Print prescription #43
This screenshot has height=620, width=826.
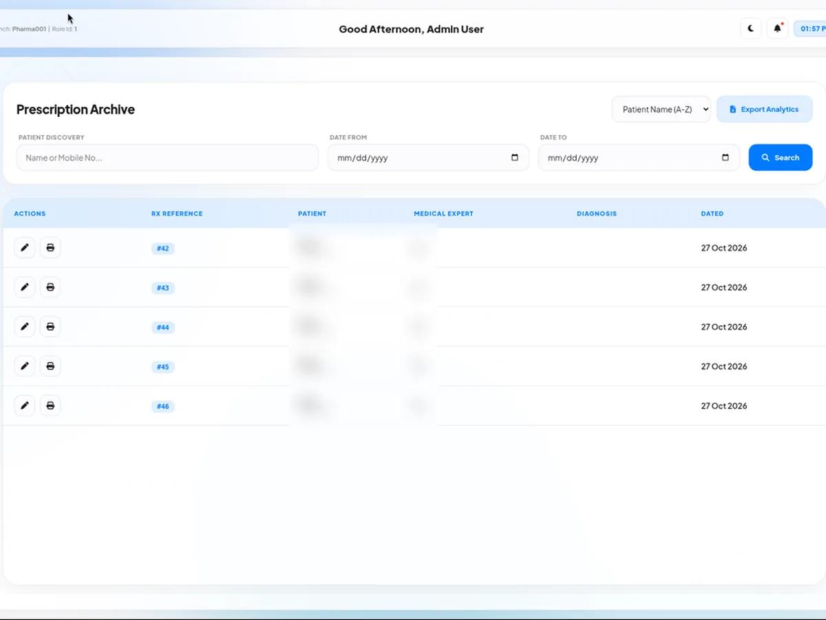pos(50,287)
